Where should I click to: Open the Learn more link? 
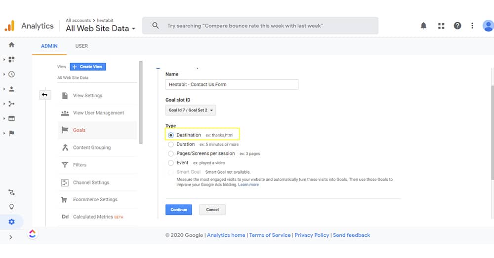(x=248, y=184)
